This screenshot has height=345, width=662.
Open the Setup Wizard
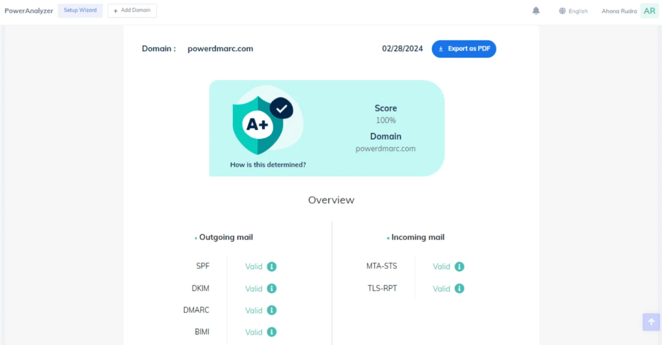[80, 10]
